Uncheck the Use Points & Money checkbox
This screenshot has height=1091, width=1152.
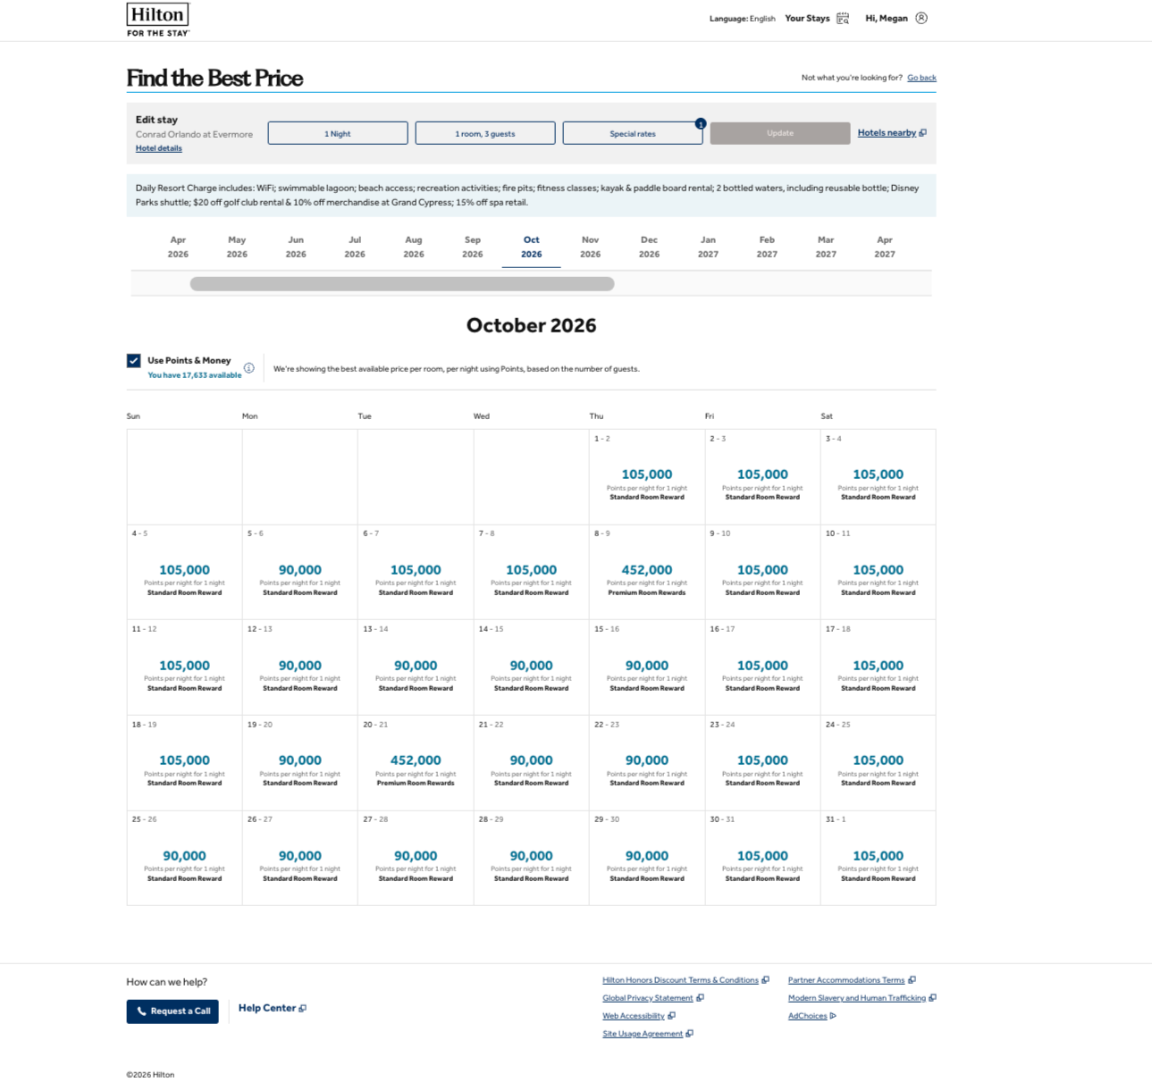pos(134,361)
